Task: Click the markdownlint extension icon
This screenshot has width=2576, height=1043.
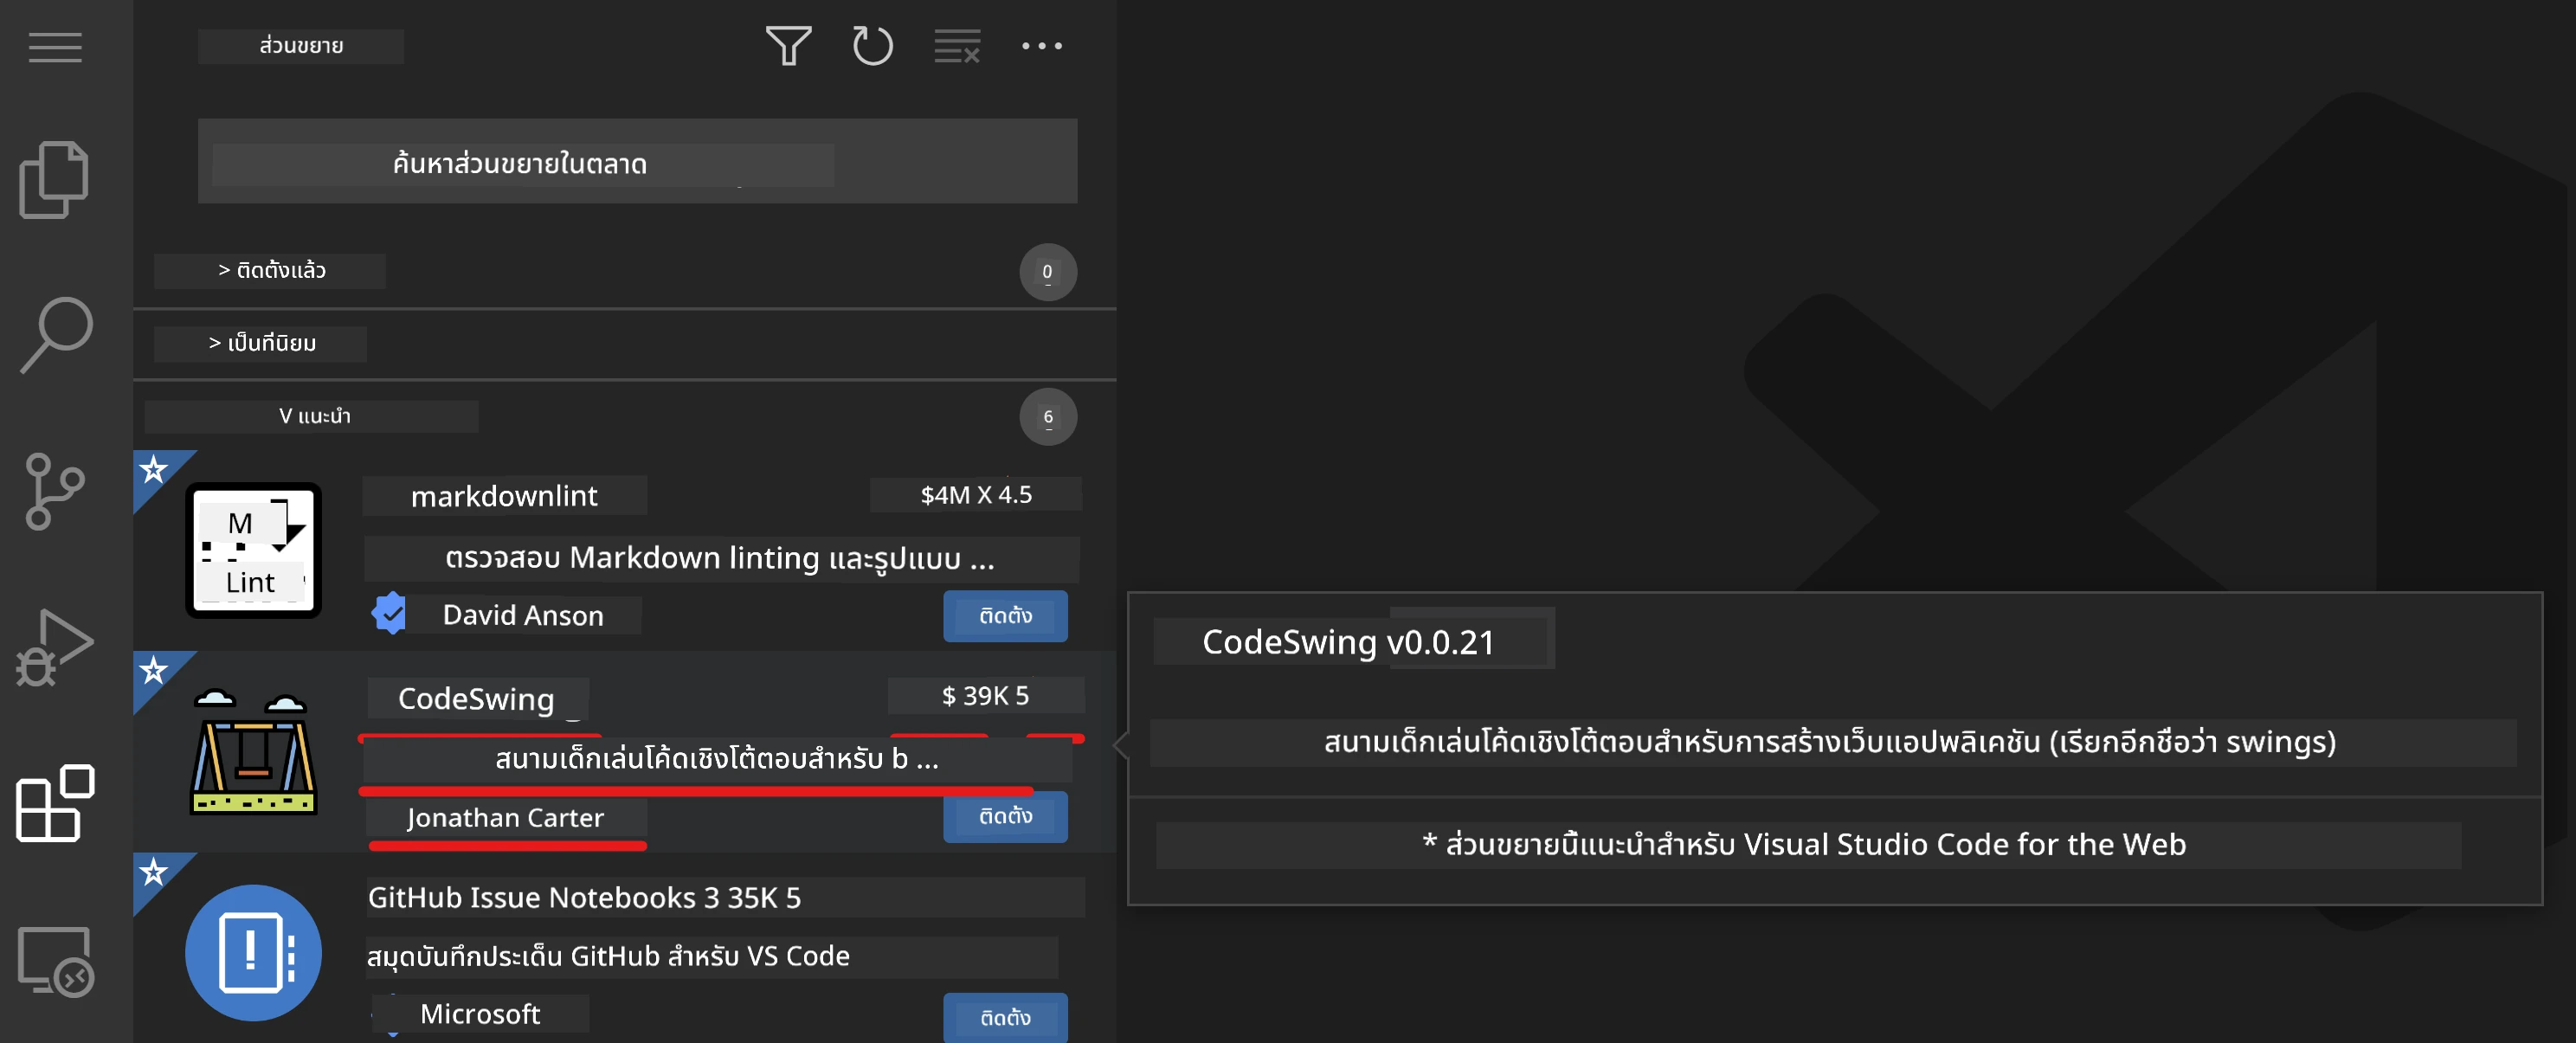Action: [253, 551]
